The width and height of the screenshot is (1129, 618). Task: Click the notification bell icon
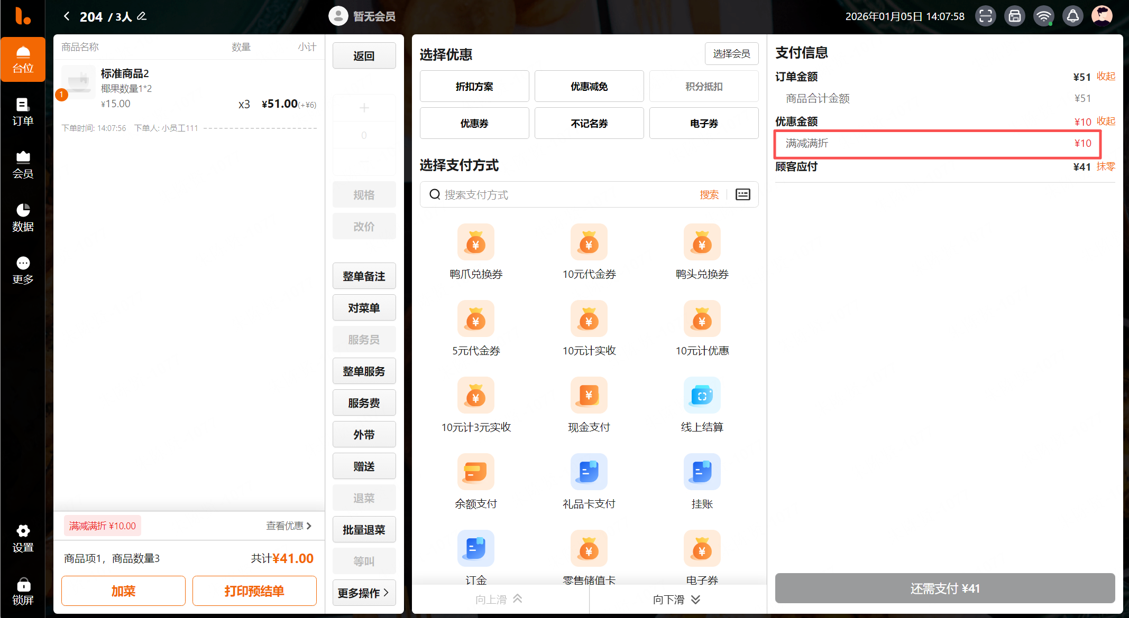pyautogui.click(x=1072, y=16)
